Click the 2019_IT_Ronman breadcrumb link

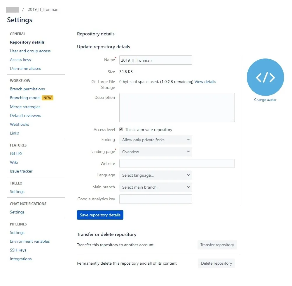43,9
